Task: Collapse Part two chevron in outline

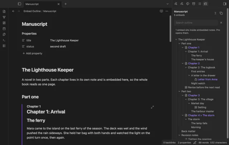Action: click(179, 91)
